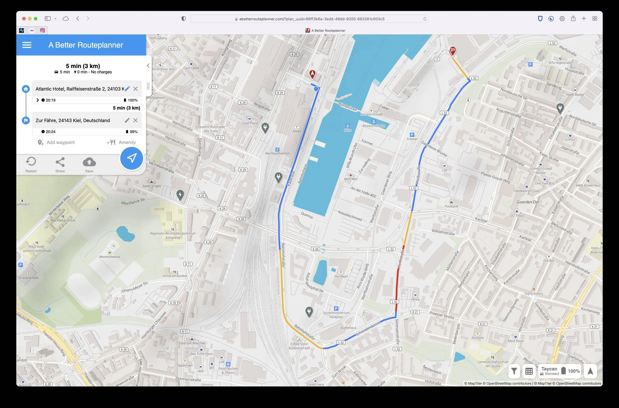Select the charger pin near Food Plaza

[265, 128]
